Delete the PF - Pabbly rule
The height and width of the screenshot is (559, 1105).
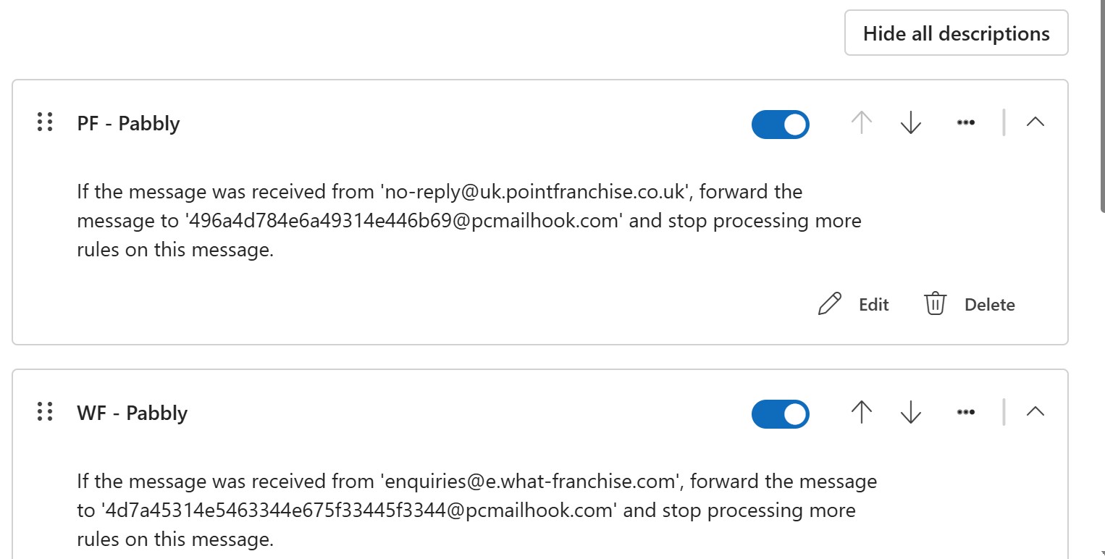click(x=970, y=305)
